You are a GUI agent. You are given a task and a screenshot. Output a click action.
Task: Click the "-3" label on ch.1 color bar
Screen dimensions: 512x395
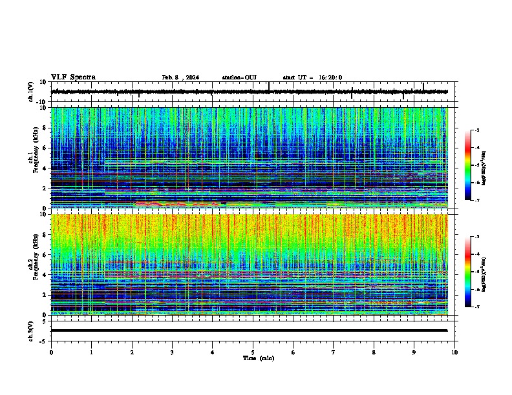tap(477, 130)
